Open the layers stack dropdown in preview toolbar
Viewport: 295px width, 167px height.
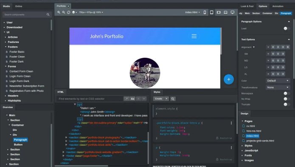[74, 12]
